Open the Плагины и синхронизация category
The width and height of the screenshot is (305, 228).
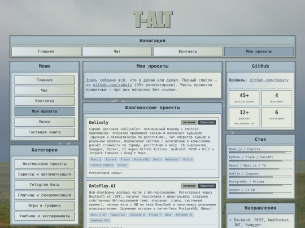click(45, 195)
